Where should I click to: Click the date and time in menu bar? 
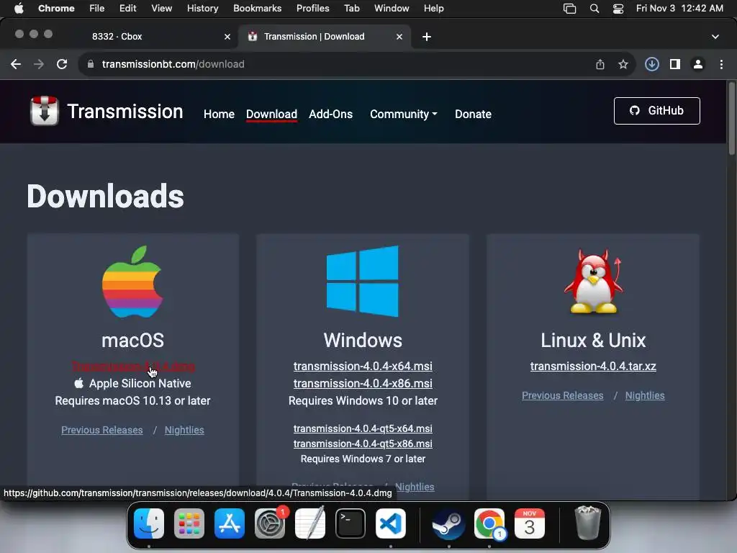pos(679,9)
